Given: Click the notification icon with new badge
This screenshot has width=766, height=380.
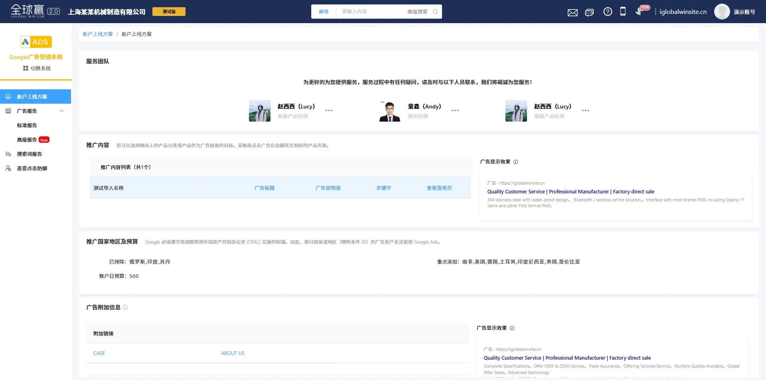Looking at the screenshot, I should 640,12.
